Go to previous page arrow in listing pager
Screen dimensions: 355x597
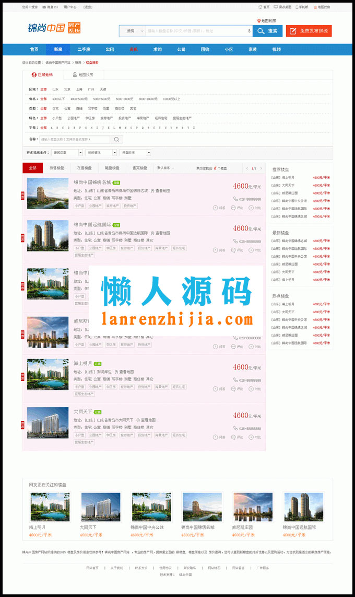coord(247,168)
